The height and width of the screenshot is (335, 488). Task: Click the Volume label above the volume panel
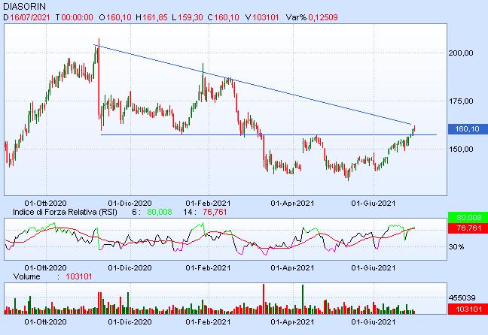point(27,277)
